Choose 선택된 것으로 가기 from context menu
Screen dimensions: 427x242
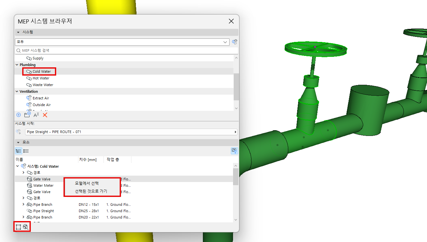point(91,191)
